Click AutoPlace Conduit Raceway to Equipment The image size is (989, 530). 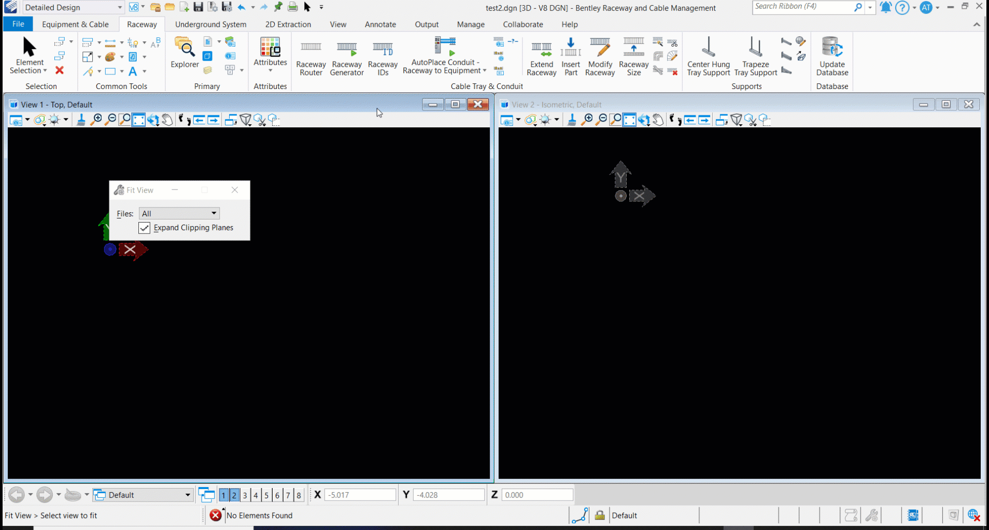click(x=444, y=57)
